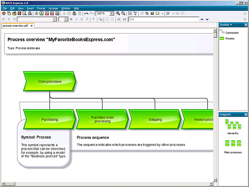Click in the Find search field
Viewport: 249px width, 187px height.
[164, 19]
